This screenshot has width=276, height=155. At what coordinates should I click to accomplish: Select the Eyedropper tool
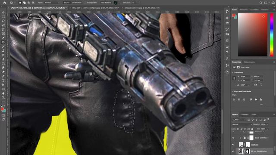pos(3,38)
